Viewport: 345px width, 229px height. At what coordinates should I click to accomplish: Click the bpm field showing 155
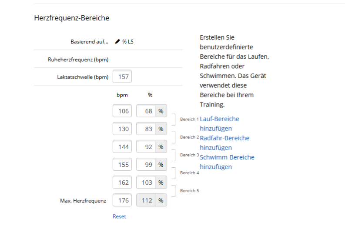click(x=122, y=165)
